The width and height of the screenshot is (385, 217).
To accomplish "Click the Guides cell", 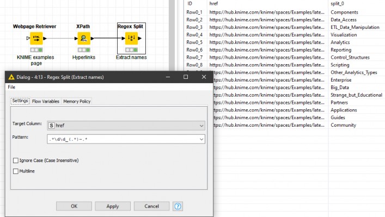I will click(338, 117).
